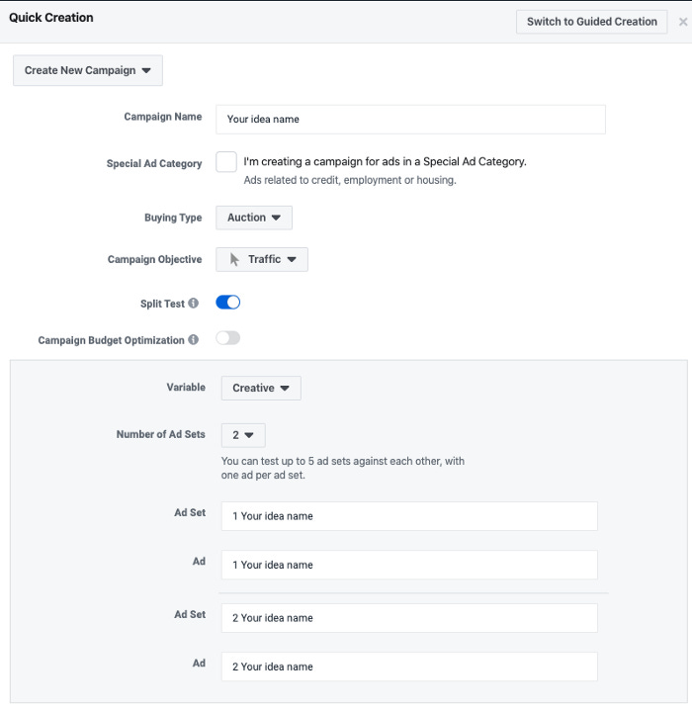Turn off the Split Test toggle
The image size is (692, 712).
click(x=228, y=303)
